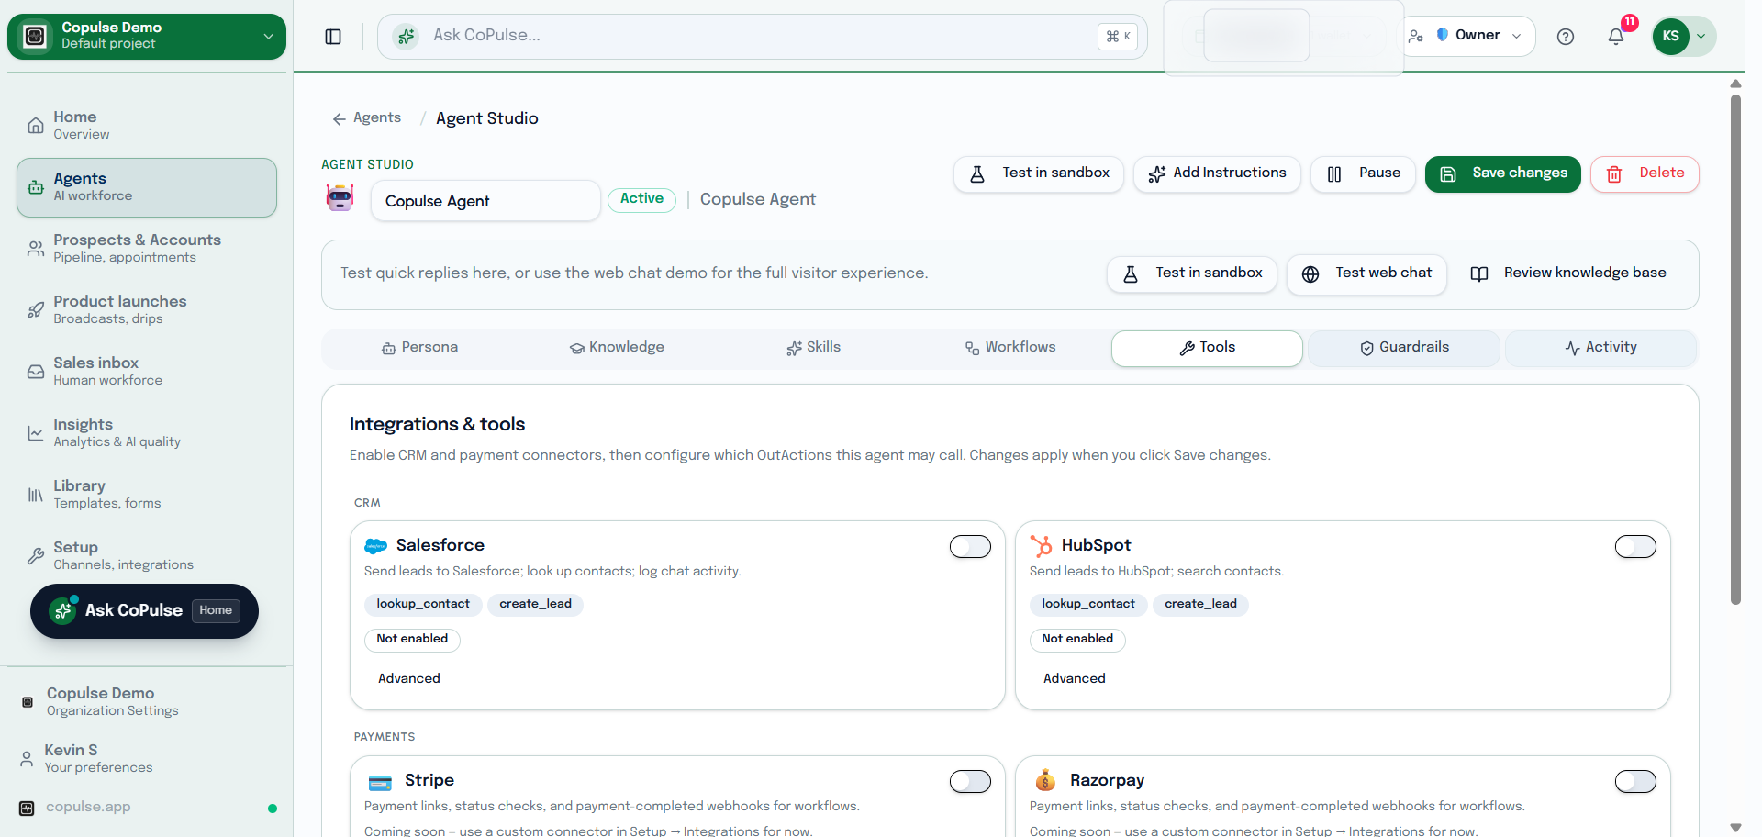Click the vertical page scrollbar
1762x837 pixels.
(x=1735, y=349)
